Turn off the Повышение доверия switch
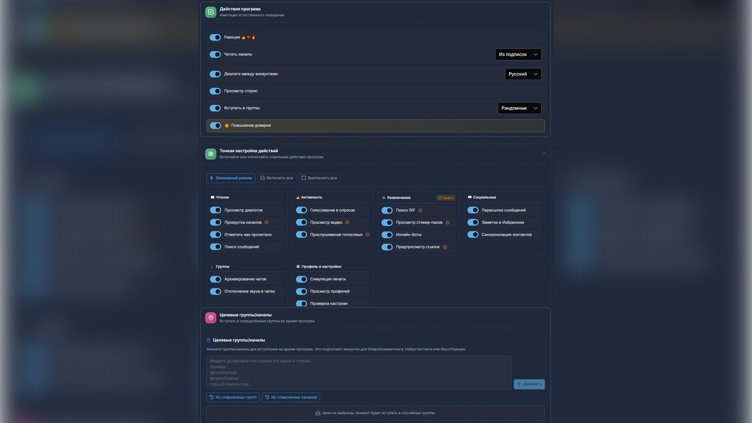This screenshot has height=423, width=752. point(216,126)
